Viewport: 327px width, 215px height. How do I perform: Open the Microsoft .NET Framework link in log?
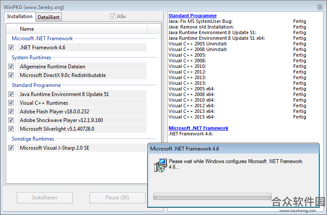click(198, 128)
